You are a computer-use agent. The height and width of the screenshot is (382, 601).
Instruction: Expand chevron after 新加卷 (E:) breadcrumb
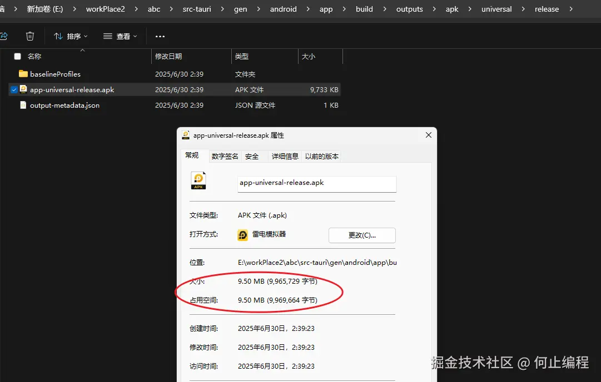74,9
